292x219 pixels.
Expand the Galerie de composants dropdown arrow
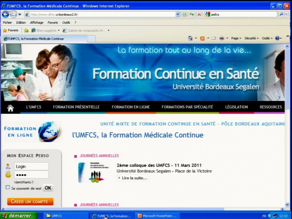coord(108,30)
